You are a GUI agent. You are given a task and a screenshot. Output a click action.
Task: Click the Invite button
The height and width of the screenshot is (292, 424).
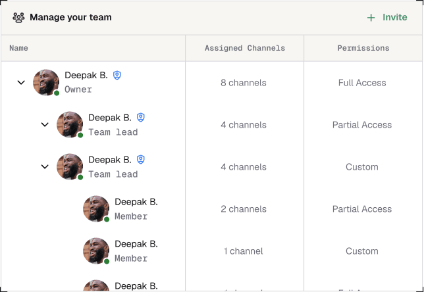pyautogui.click(x=387, y=18)
